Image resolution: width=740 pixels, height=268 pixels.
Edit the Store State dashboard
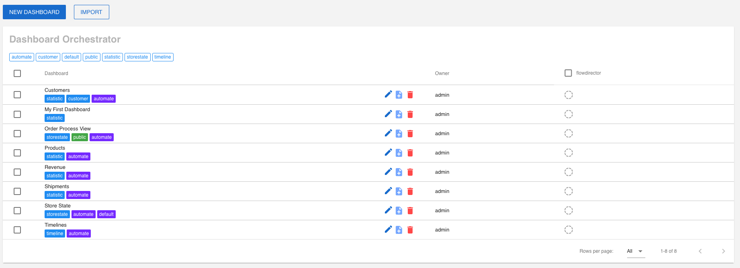pos(388,210)
